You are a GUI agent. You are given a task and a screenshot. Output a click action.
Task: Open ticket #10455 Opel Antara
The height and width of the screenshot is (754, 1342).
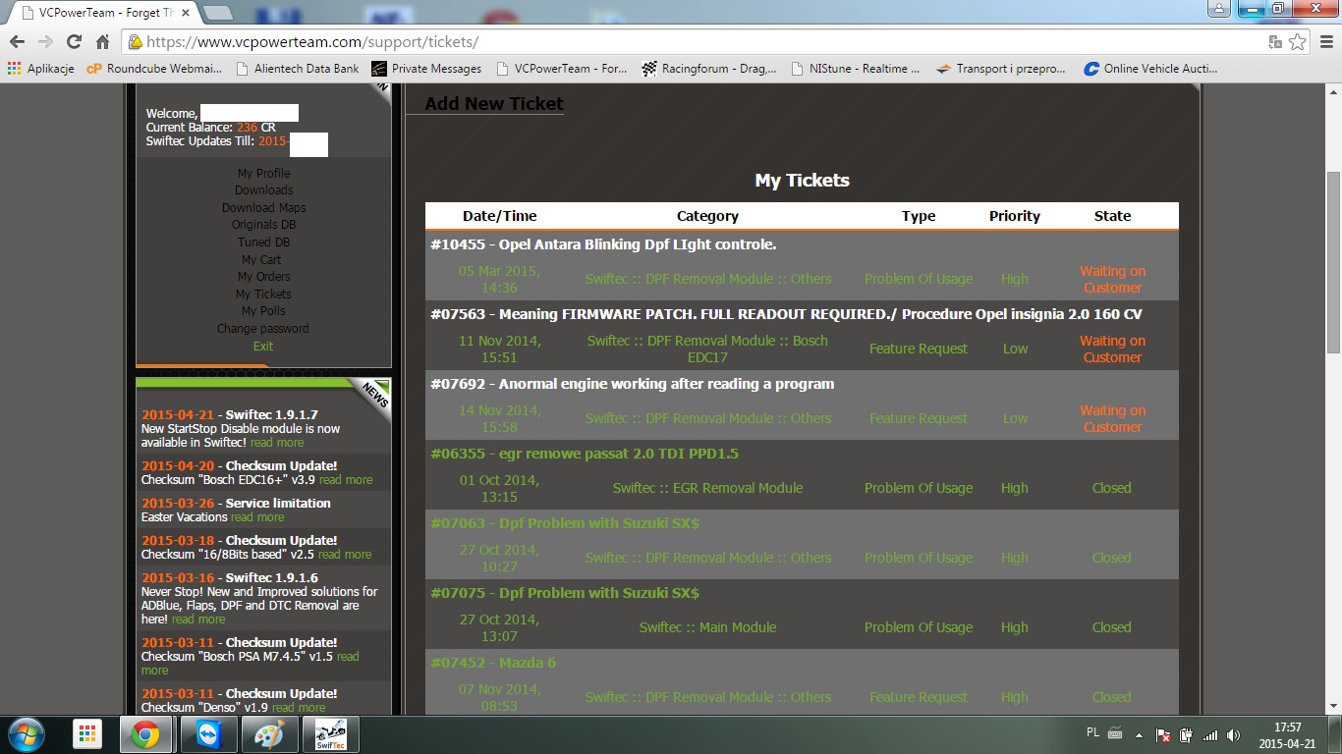click(x=603, y=244)
